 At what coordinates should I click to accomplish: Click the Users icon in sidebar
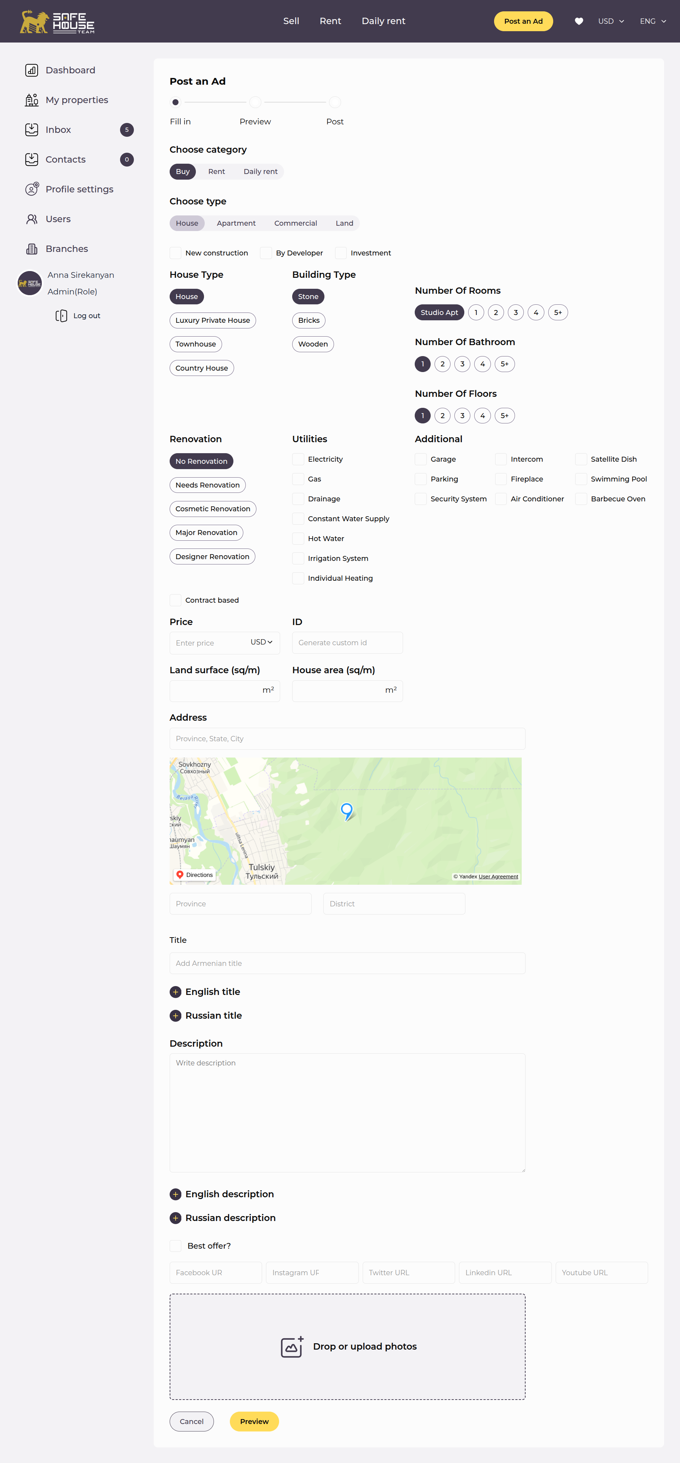click(x=32, y=219)
